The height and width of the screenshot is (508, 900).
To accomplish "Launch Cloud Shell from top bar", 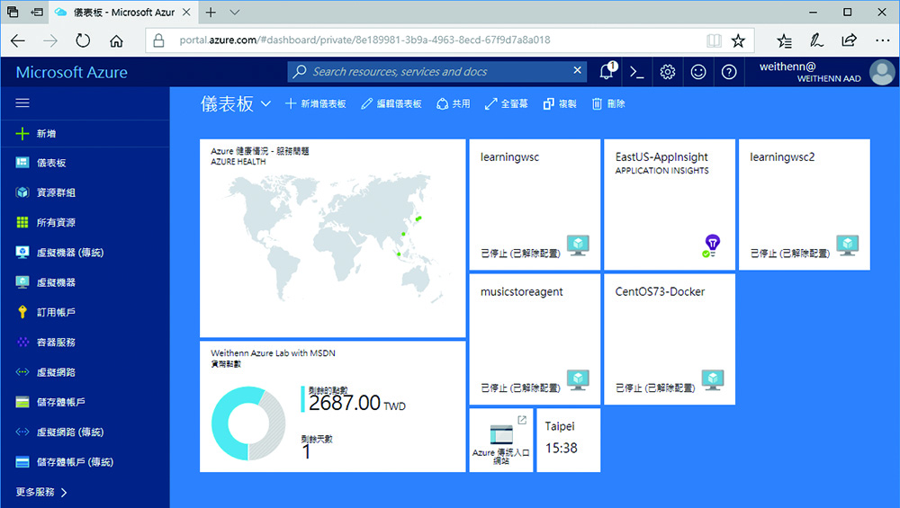I will point(636,72).
